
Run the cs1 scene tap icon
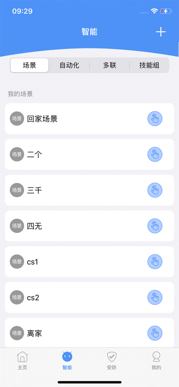[155, 262]
